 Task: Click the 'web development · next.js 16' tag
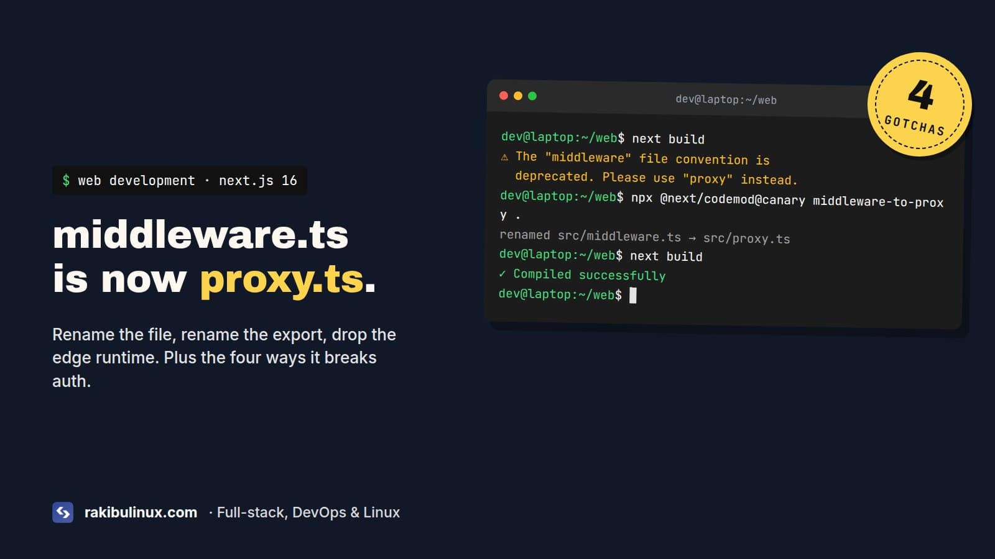[x=180, y=181]
